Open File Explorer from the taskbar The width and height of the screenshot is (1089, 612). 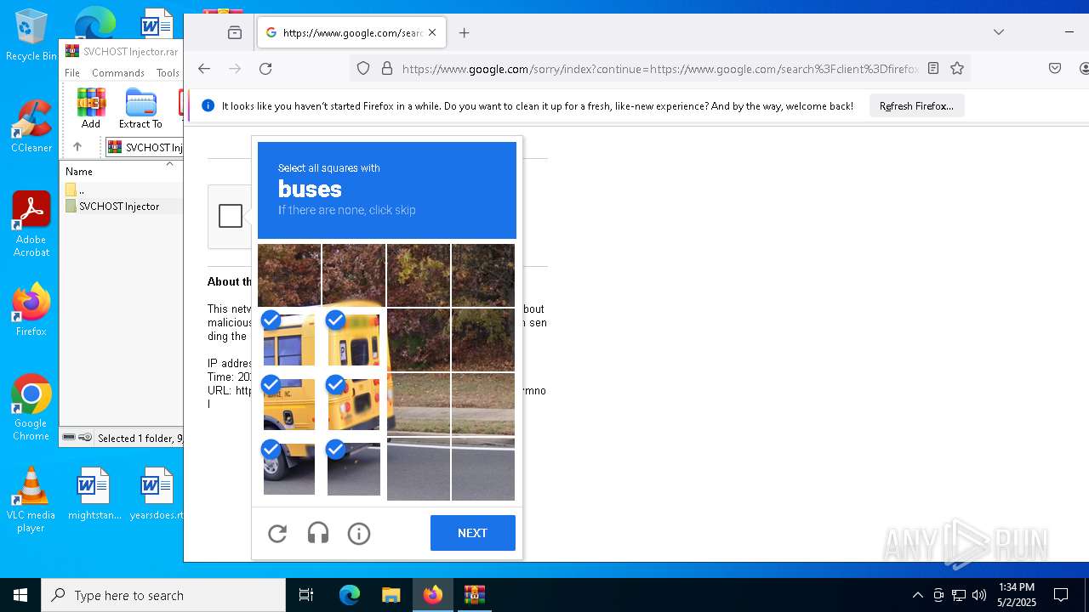click(x=391, y=595)
